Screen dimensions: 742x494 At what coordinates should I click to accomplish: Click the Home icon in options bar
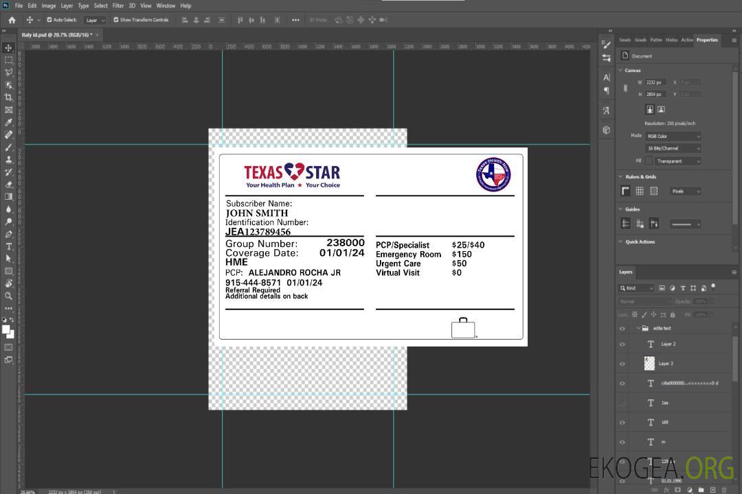coord(12,20)
